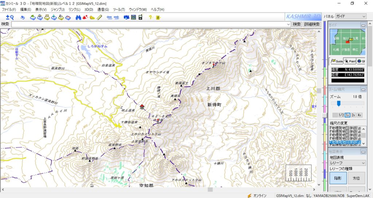Go back with the left arrow icon
373x198 pixels.
109,17
